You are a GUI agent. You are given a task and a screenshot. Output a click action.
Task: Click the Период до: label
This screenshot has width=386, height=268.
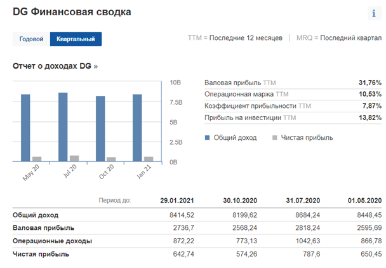[x=115, y=201]
